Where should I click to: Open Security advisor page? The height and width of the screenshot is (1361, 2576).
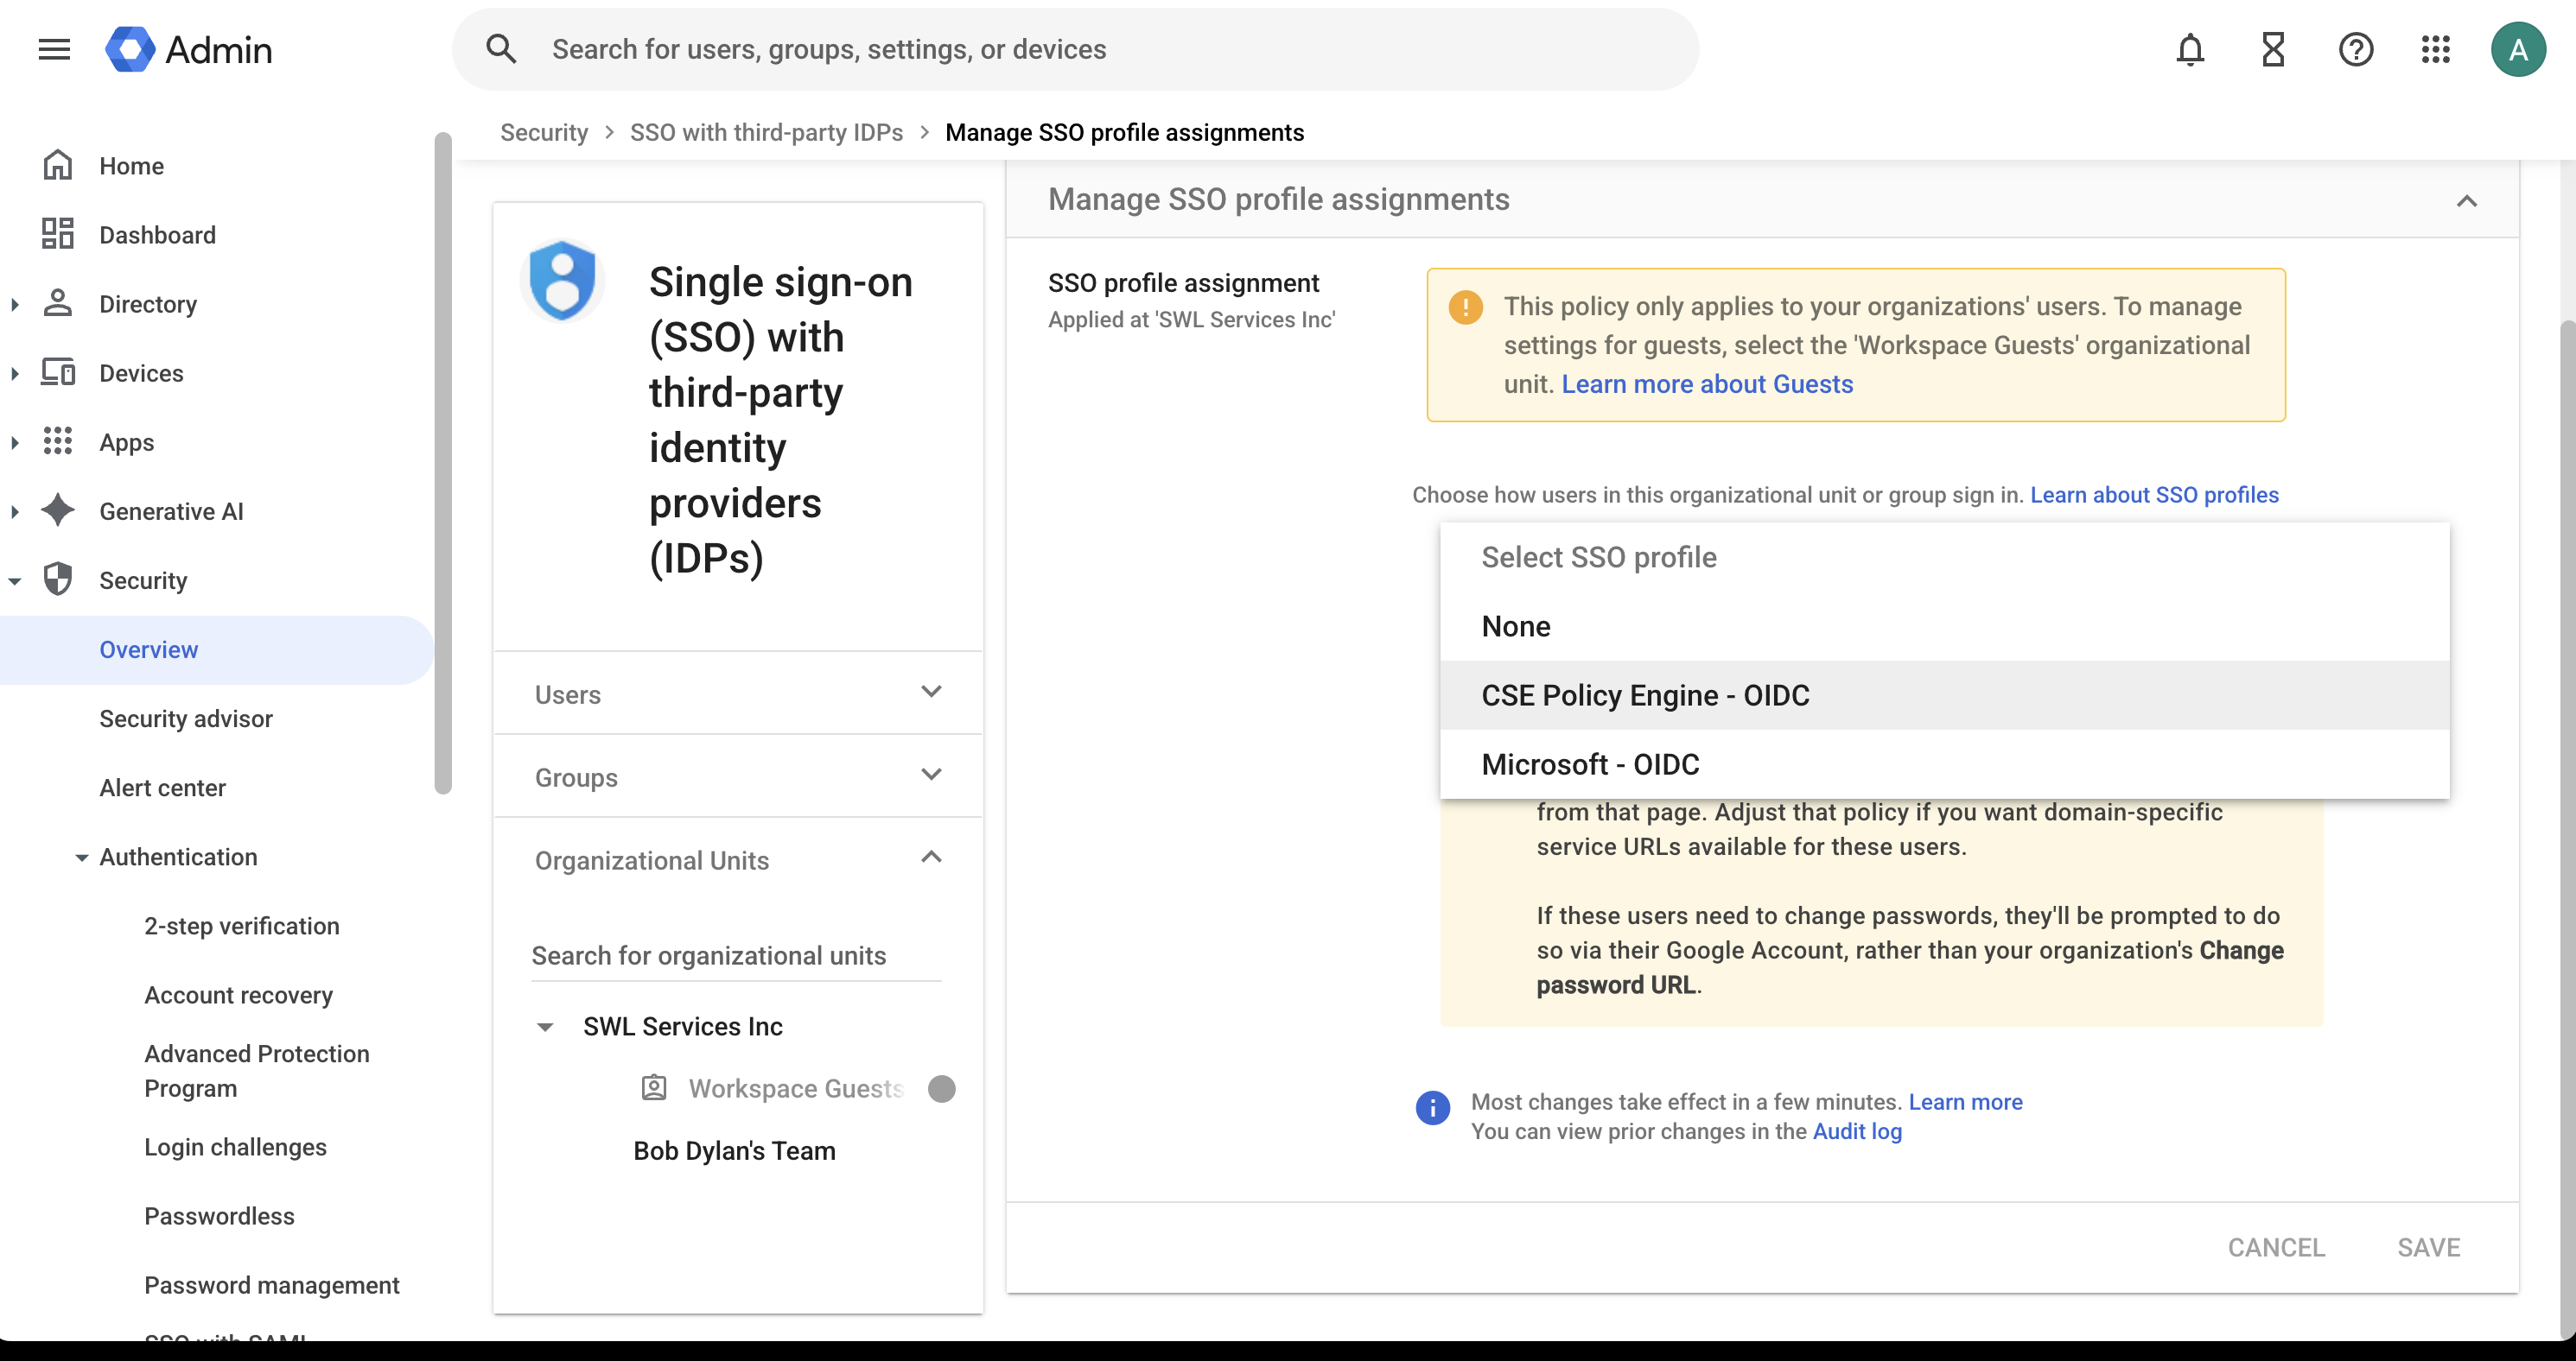point(186,718)
